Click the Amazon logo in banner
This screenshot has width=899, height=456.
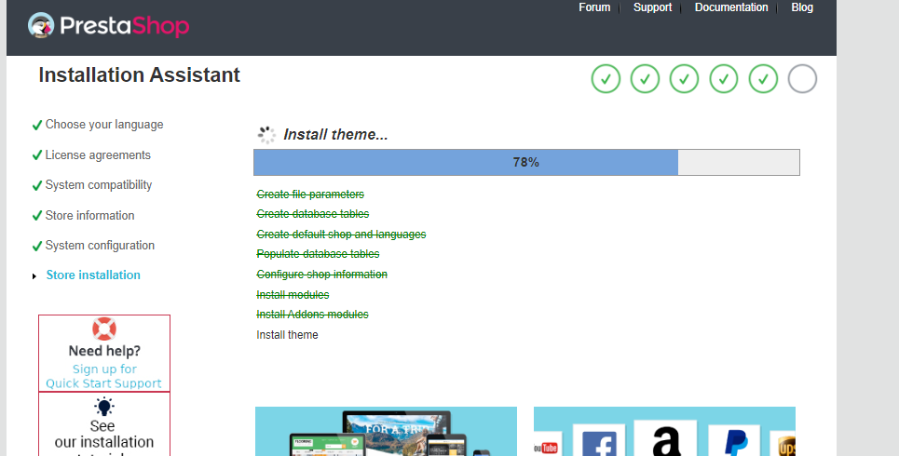(666, 440)
